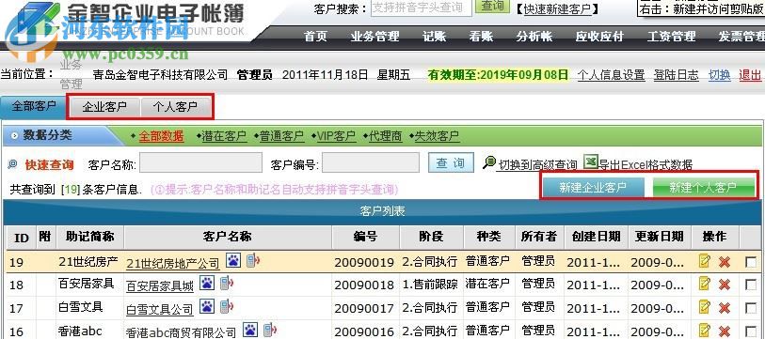Filter by VIP客户 category
The image size is (765, 339).
coord(336,136)
